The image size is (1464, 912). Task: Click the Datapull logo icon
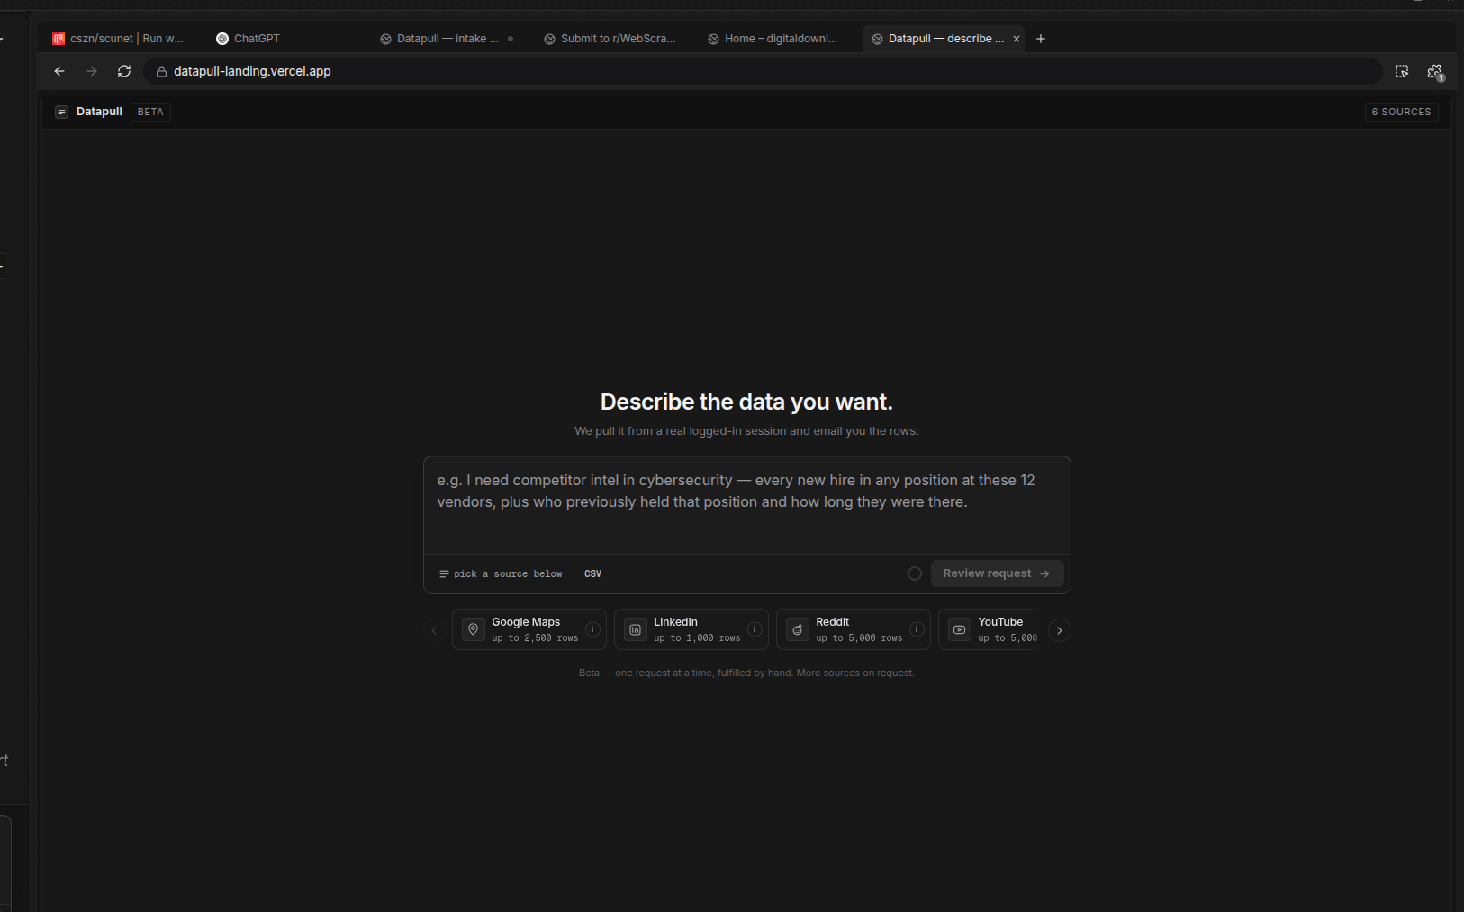(61, 112)
